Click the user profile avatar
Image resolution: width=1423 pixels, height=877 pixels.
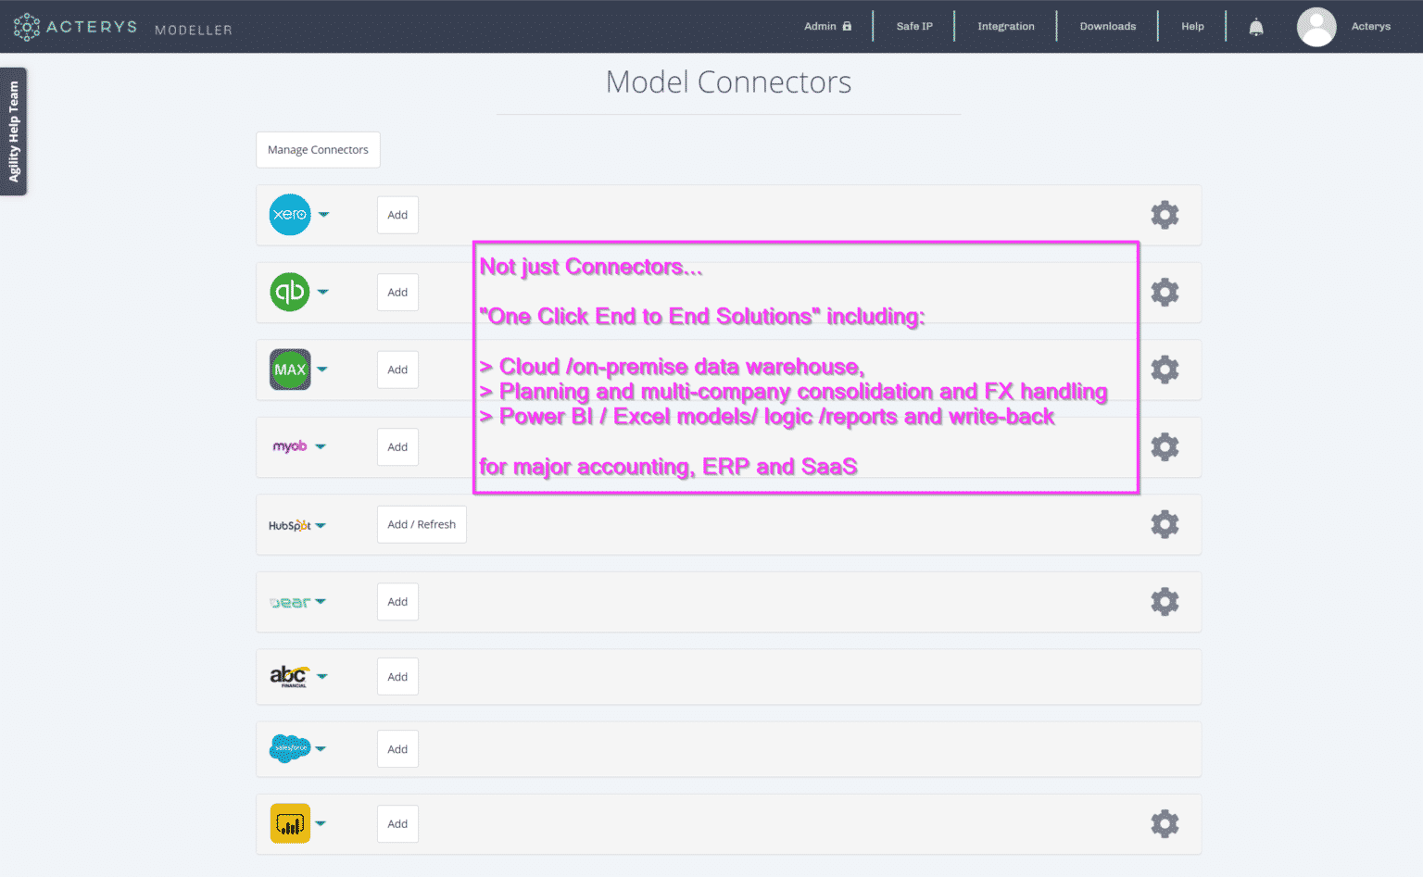tap(1316, 27)
